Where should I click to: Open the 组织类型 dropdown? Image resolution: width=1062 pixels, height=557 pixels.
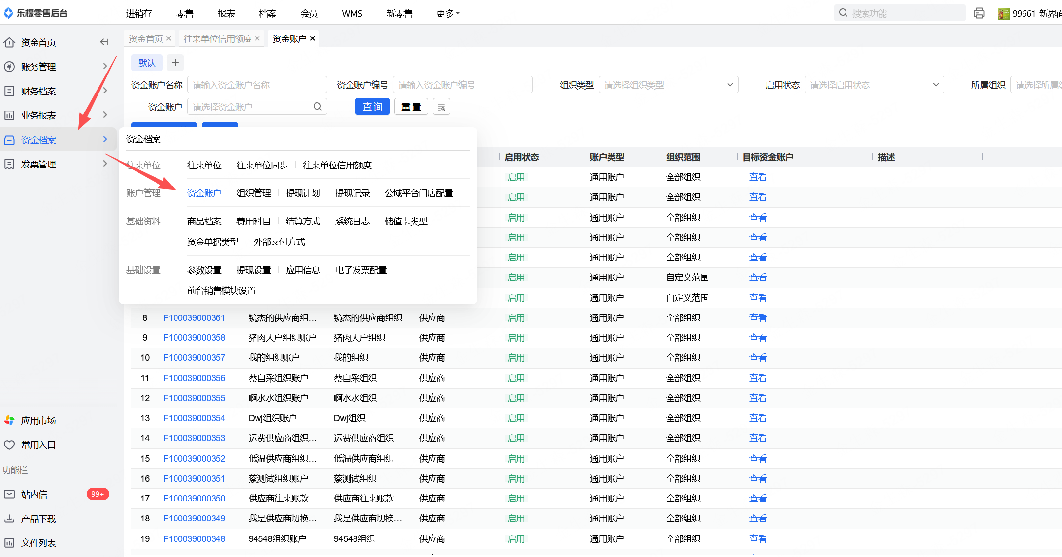(x=668, y=85)
